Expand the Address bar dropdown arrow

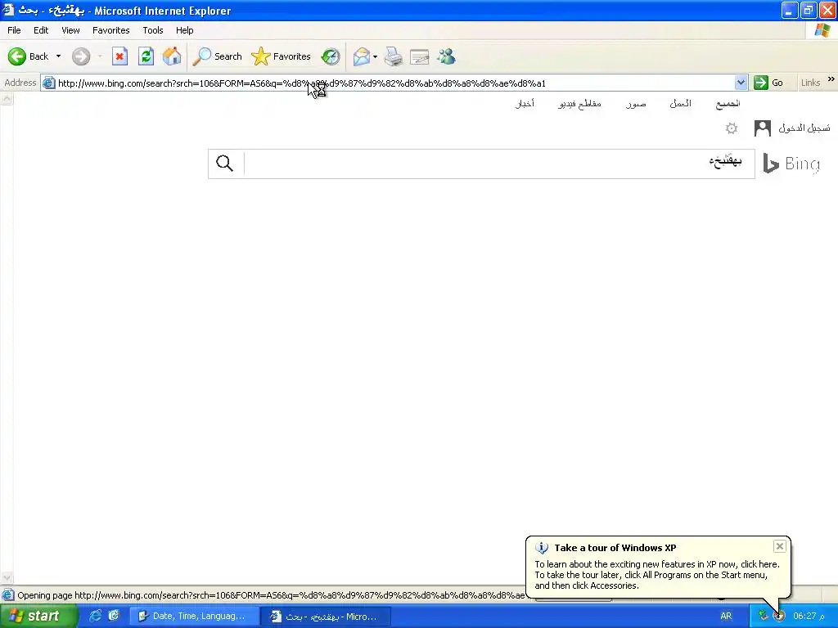click(741, 83)
